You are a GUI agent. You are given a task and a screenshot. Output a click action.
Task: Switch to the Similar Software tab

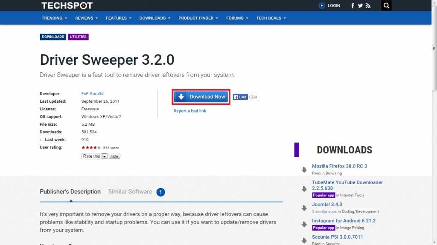point(130,192)
